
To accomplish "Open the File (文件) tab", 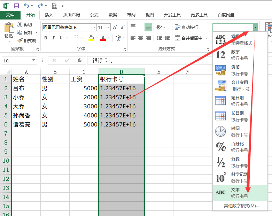I will click(x=10, y=15).
